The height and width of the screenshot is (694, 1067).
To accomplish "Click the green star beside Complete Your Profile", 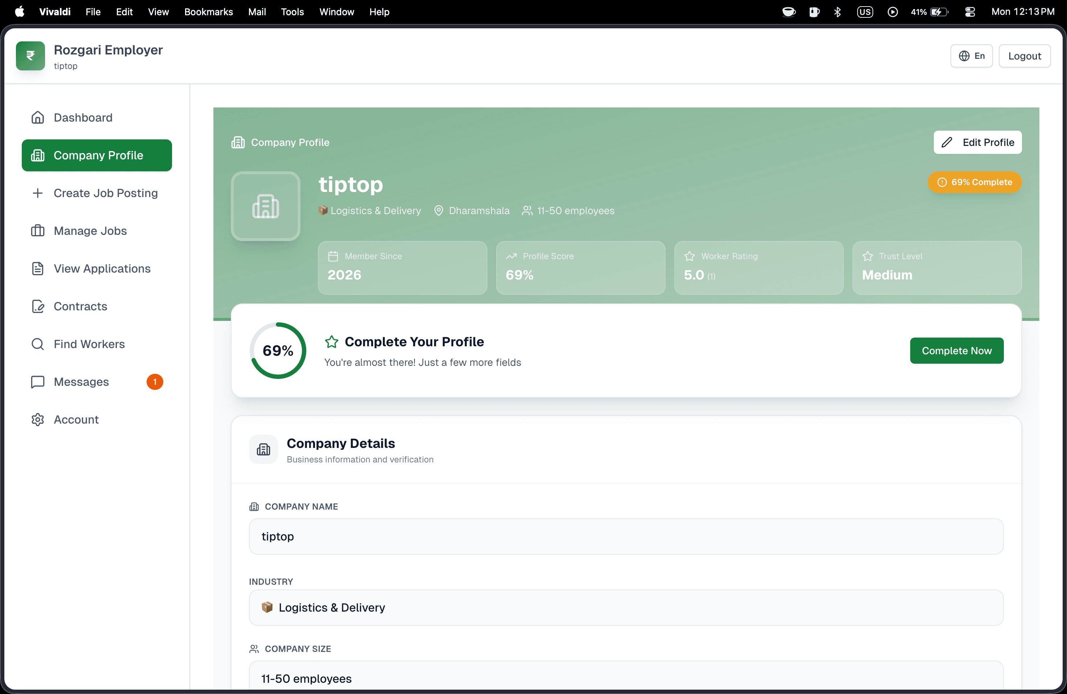I will (331, 342).
